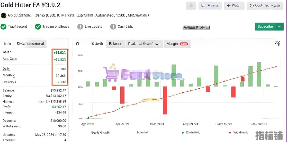Screen dimensions: 287x142
Task: Click the round author avatar icon
Action: pos(4,15)
